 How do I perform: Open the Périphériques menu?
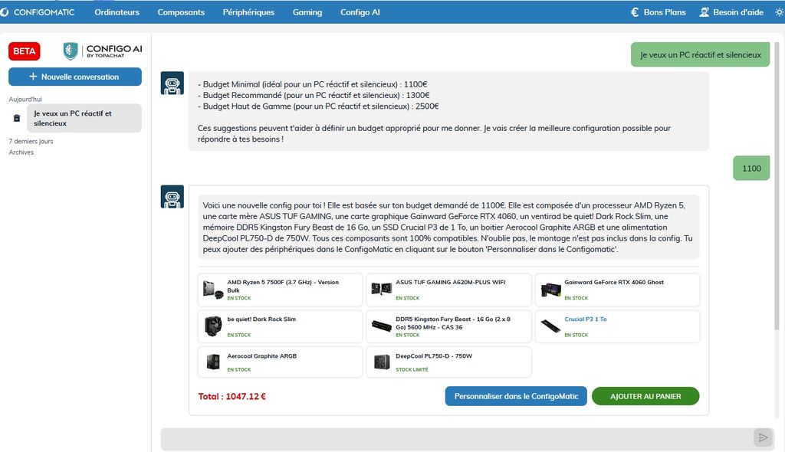[x=248, y=12]
